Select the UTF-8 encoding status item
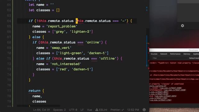This screenshot has width=199, height=112. point(73,110)
